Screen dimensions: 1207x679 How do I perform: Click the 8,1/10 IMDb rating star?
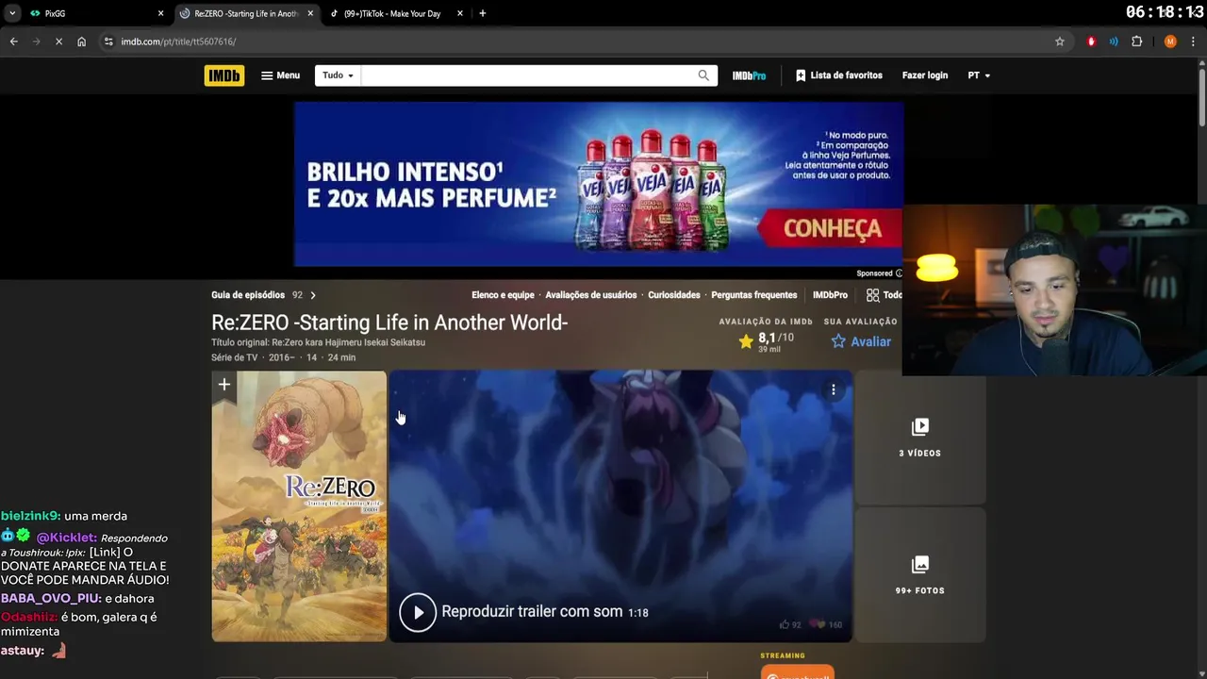[746, 341]
